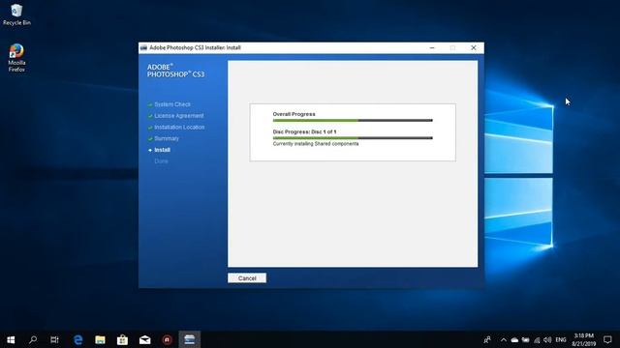This screenshot has width=620, height=348.
Task: Select the System Check step
Action: [x=172, y=104]
